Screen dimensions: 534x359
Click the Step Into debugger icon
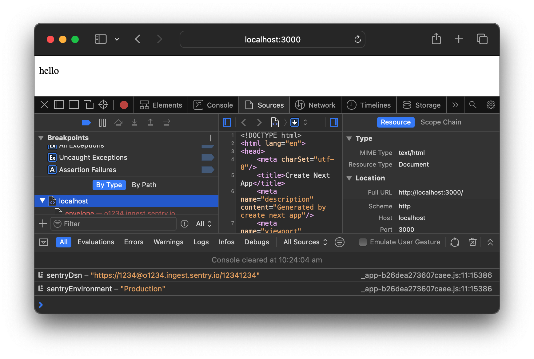134,122
